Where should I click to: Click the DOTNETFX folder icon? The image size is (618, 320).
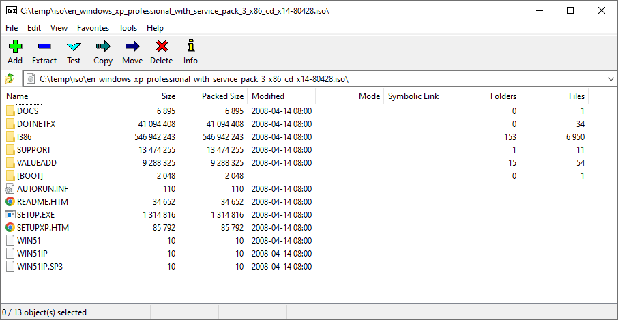coord(11,124)
